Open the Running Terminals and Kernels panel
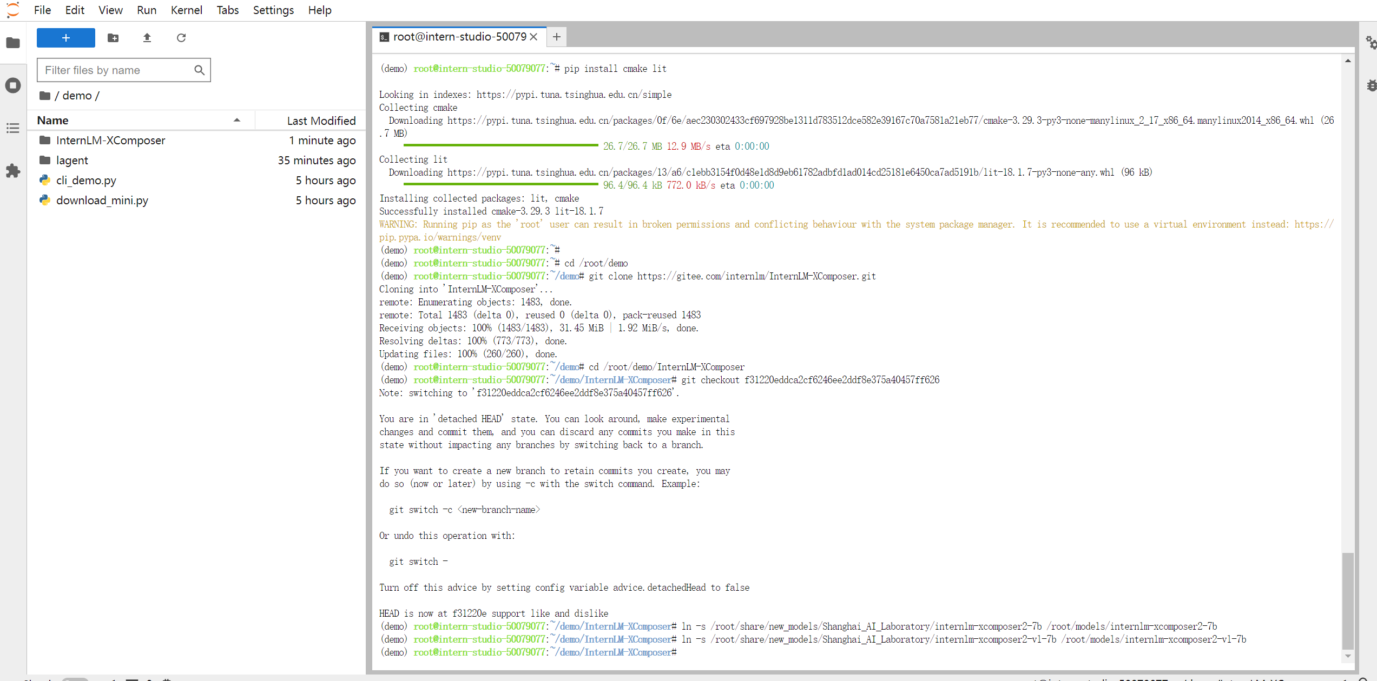Image resolution: width=1377 pixels, height=681 pixels. [x=13, y=85]
